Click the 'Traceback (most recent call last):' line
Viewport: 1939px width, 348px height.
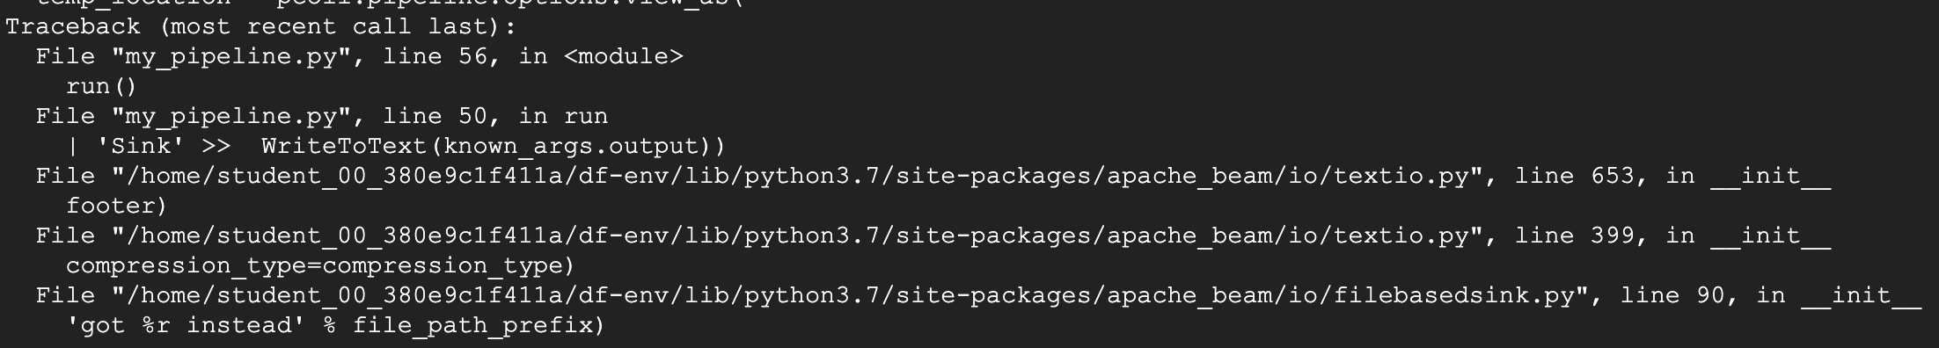coord(260,26)
